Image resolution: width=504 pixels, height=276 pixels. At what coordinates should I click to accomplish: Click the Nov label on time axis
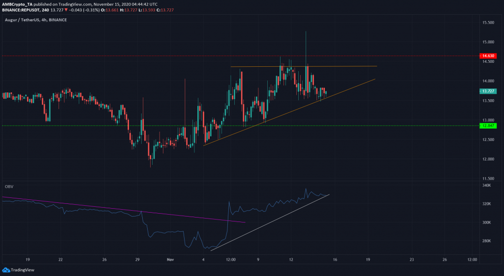pos(169,259)
